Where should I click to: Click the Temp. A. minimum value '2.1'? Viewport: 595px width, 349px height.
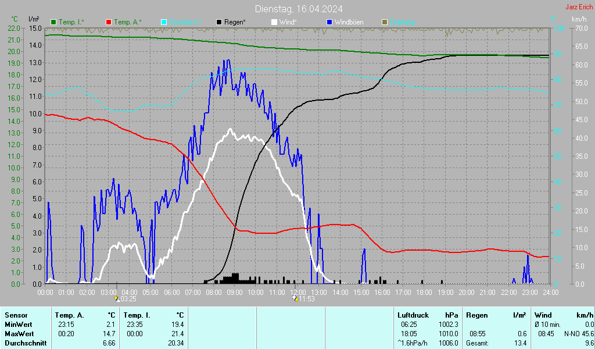(x=110, y=325)
